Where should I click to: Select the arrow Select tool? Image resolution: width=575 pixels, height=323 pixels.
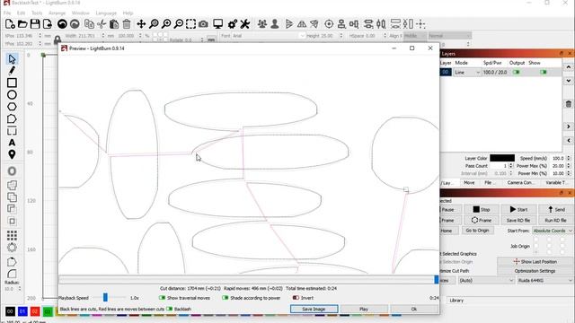pos(12,59)
